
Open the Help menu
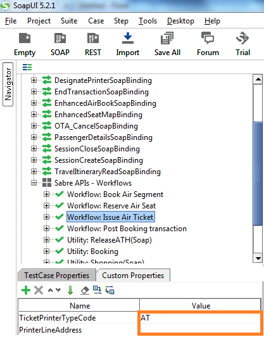click(x=212, y=21)
